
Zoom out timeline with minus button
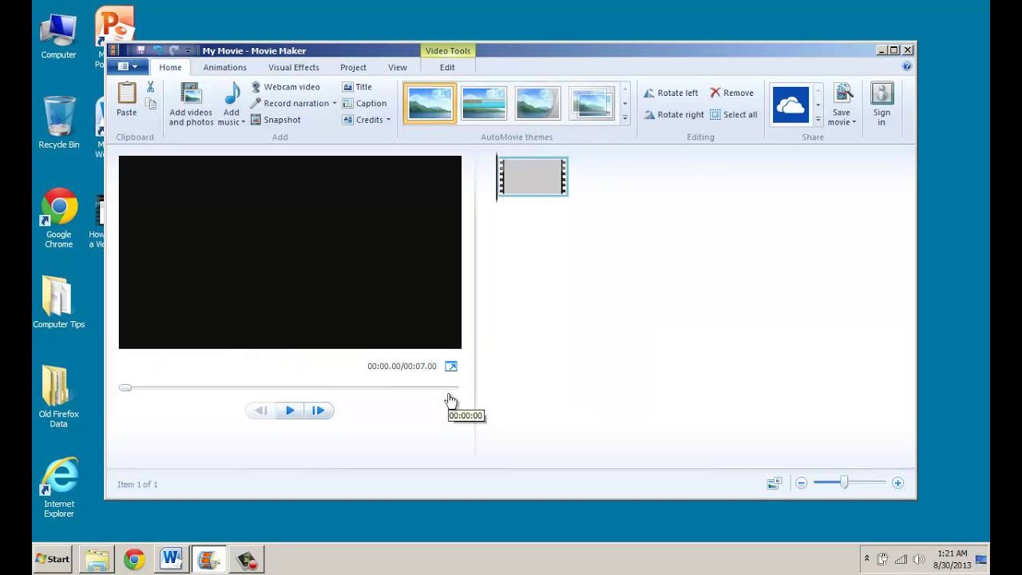pyautogui.click(x=801, y=483)
